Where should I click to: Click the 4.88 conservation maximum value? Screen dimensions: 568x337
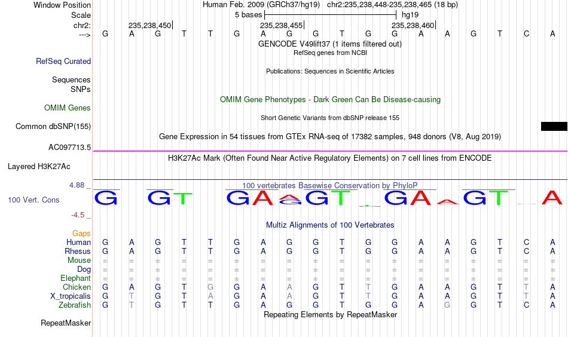pyautogui.click(x=77, y=185)
